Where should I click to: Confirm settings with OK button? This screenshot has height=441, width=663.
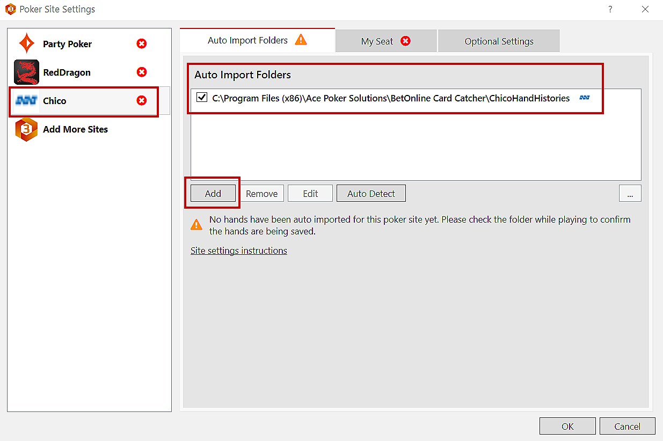click(567, 427)
